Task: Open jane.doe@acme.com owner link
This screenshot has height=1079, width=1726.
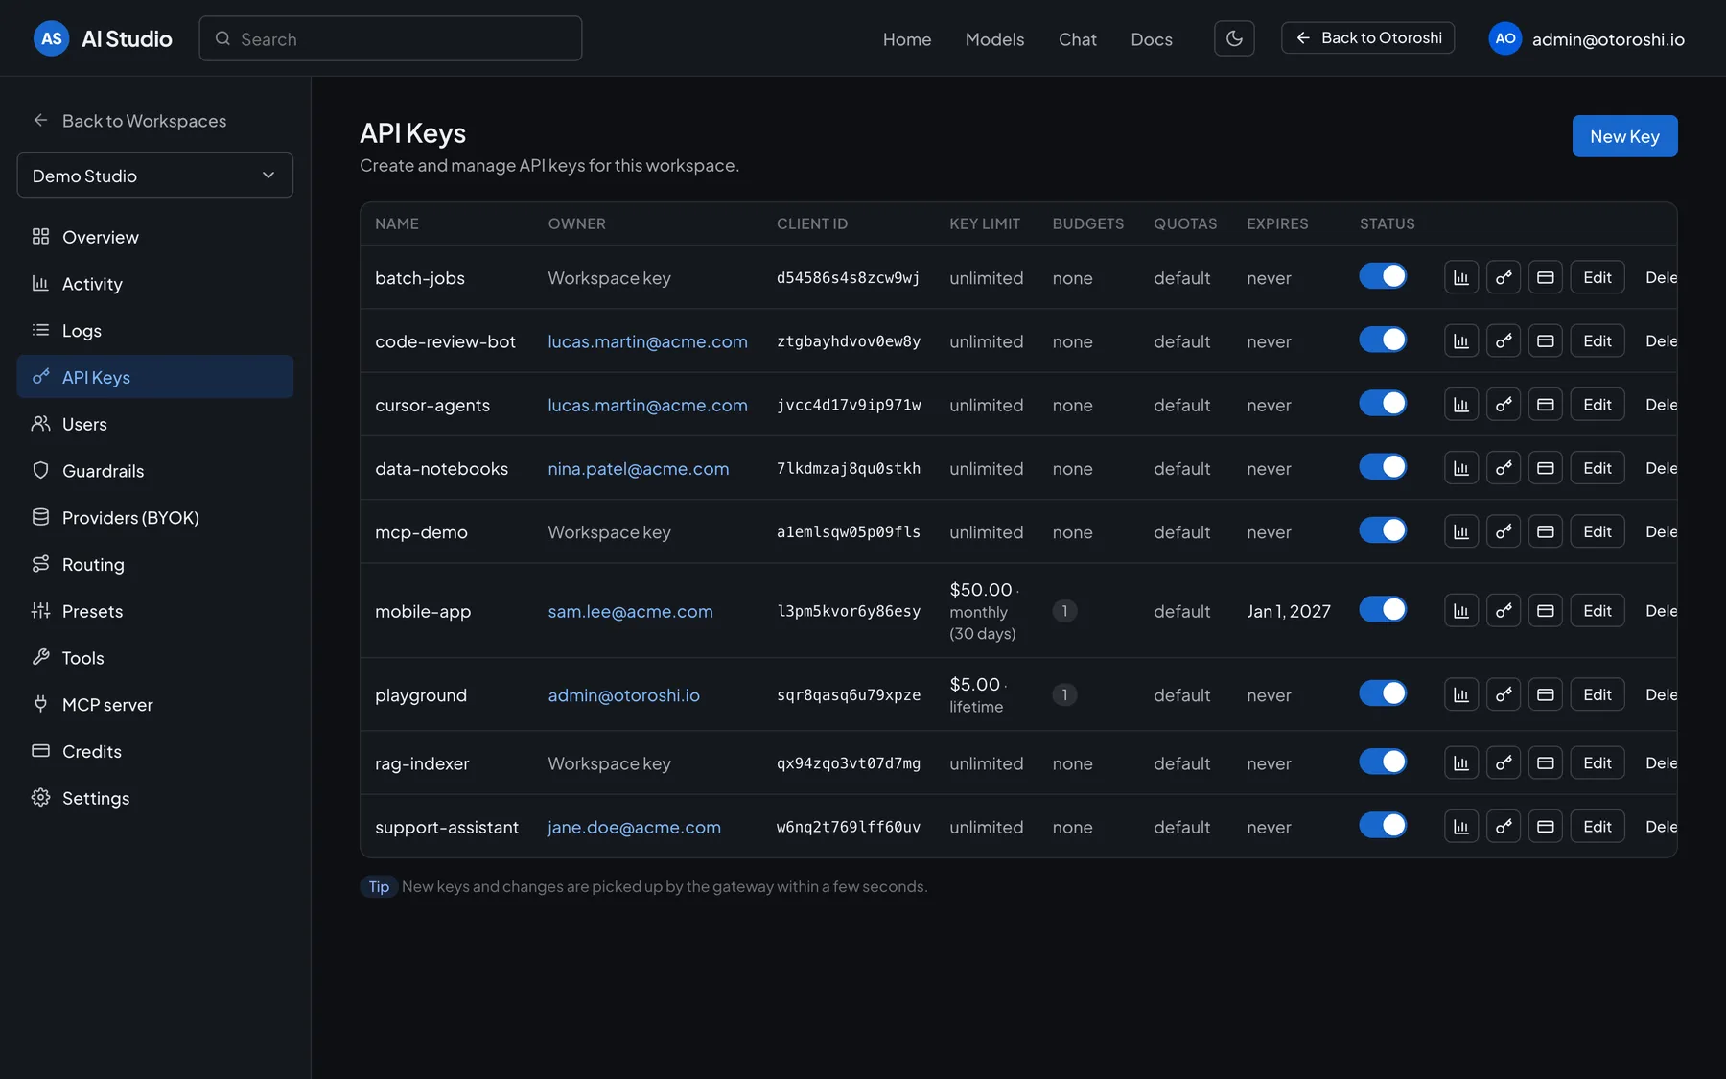Action: 634,828
